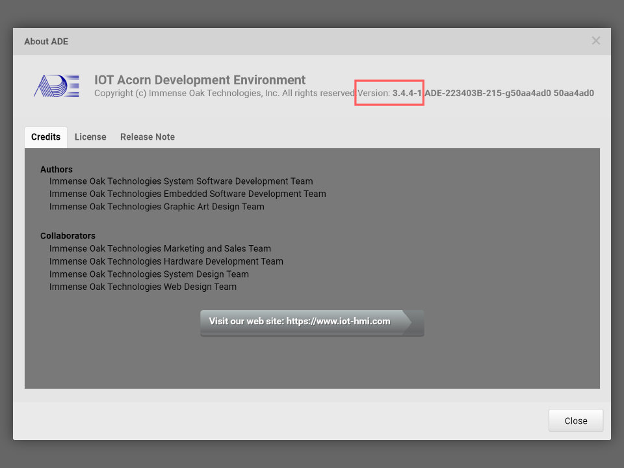The image size is (624, 468).
Task: Select the System Software Development Team line
Action: pyautogui.click(x=181, y=182)
